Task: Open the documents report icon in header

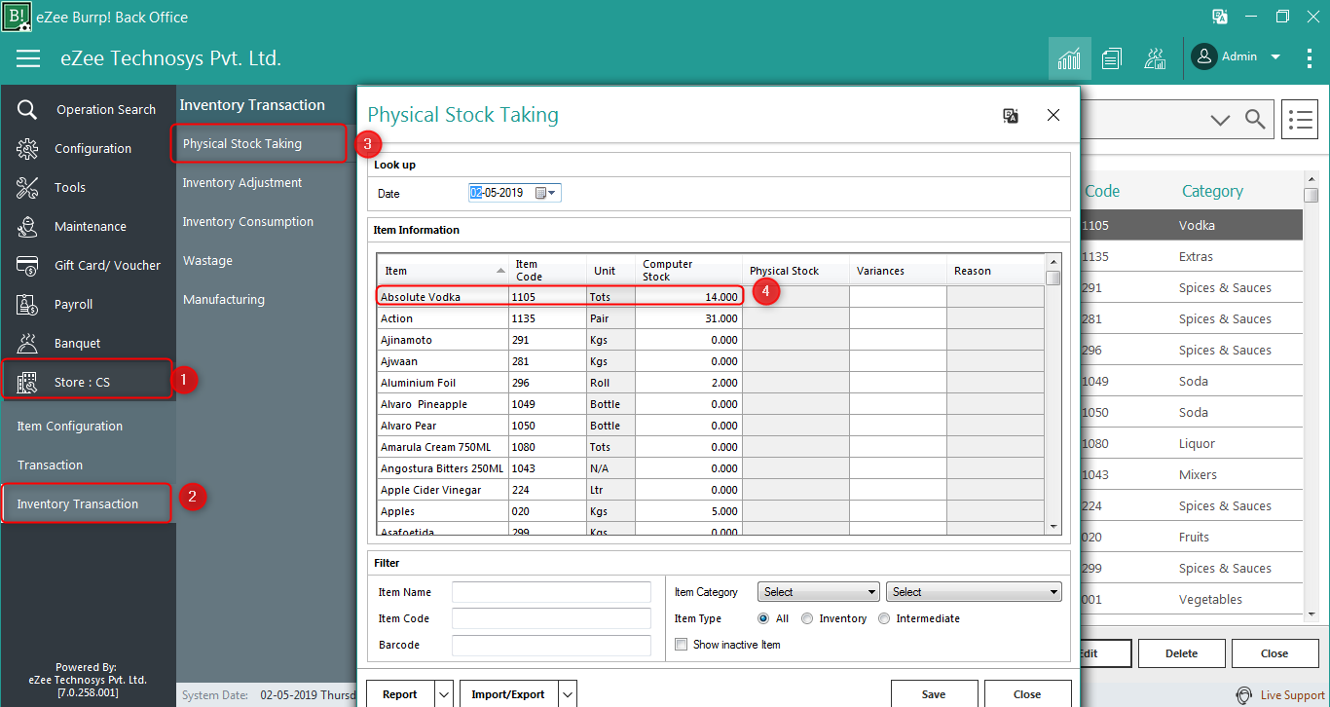Action: (x=1112, y=58)
